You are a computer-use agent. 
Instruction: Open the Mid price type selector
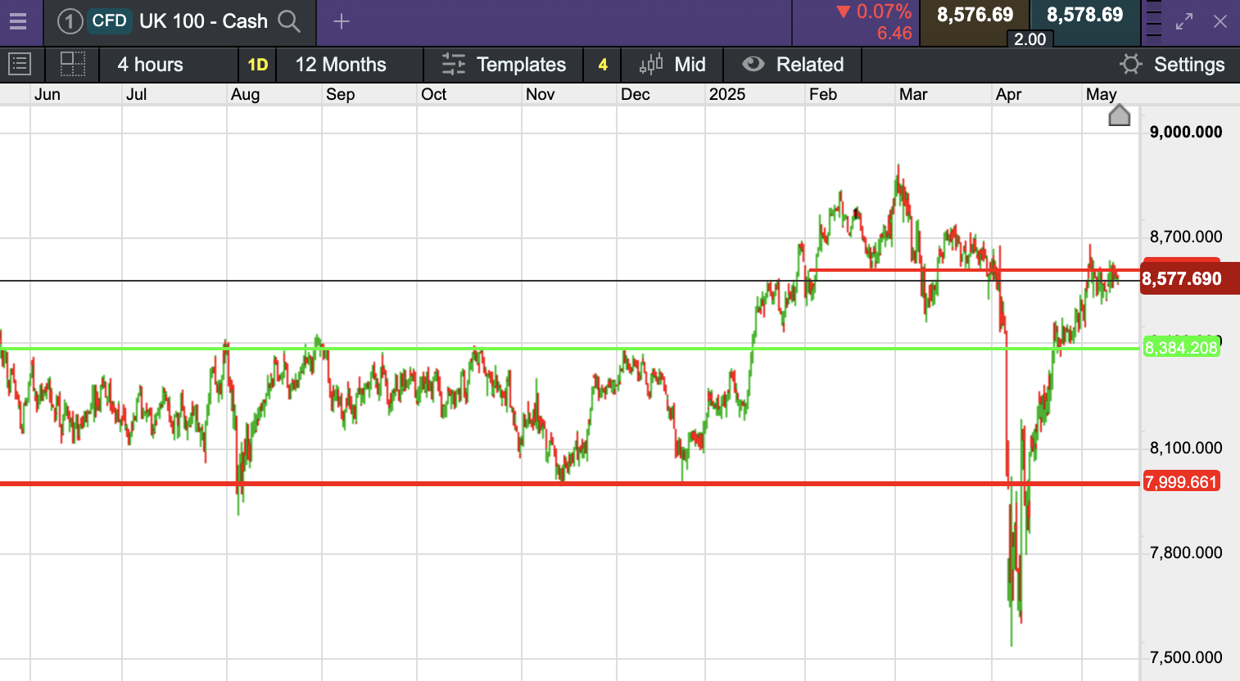[672, 65]
